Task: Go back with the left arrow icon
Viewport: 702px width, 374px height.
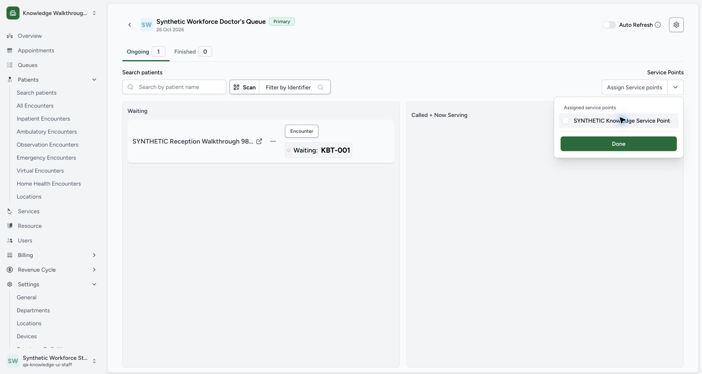Action: point(130,25)
